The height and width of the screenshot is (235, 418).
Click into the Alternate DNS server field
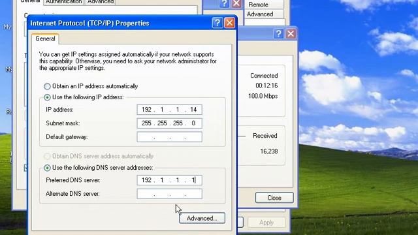click(170, 194)
